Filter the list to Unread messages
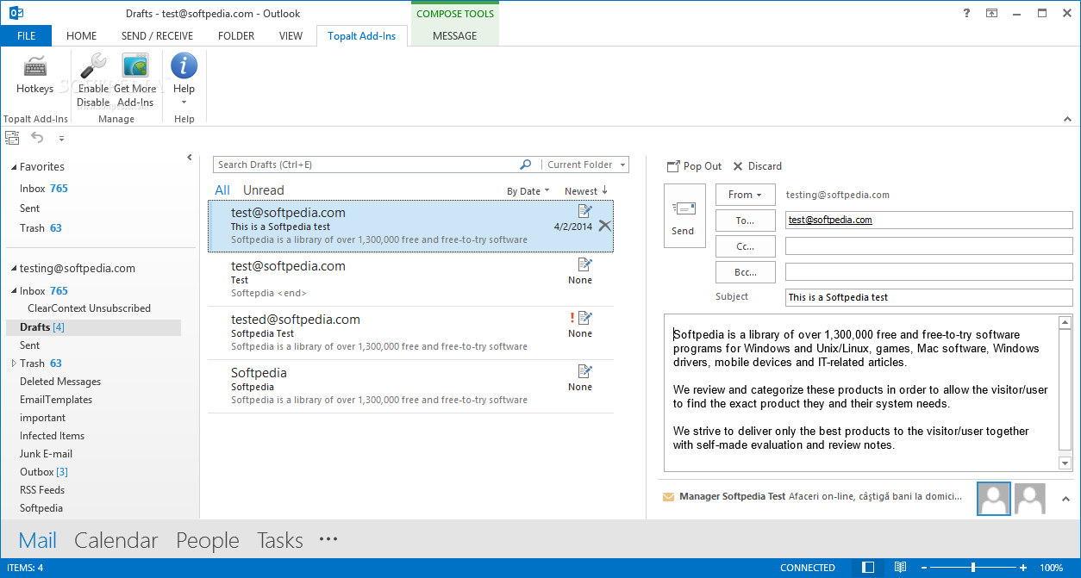 pos(263,190)
